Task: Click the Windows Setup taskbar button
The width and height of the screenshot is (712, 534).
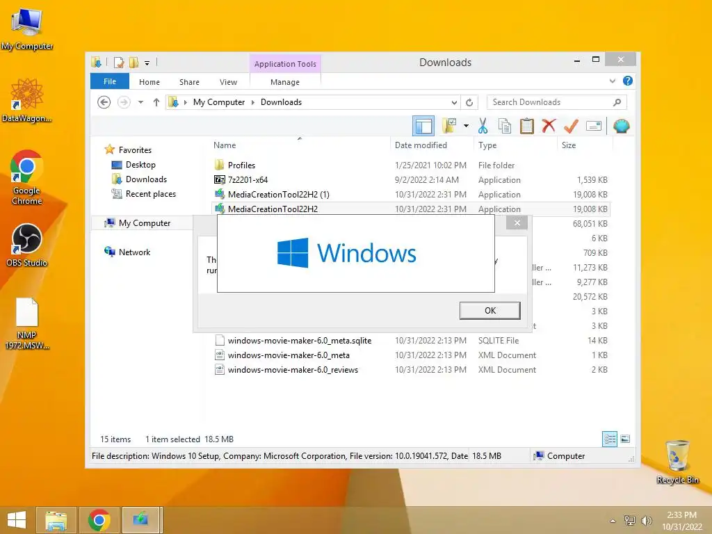Action: pyautogui.click(x=140, y=520)
